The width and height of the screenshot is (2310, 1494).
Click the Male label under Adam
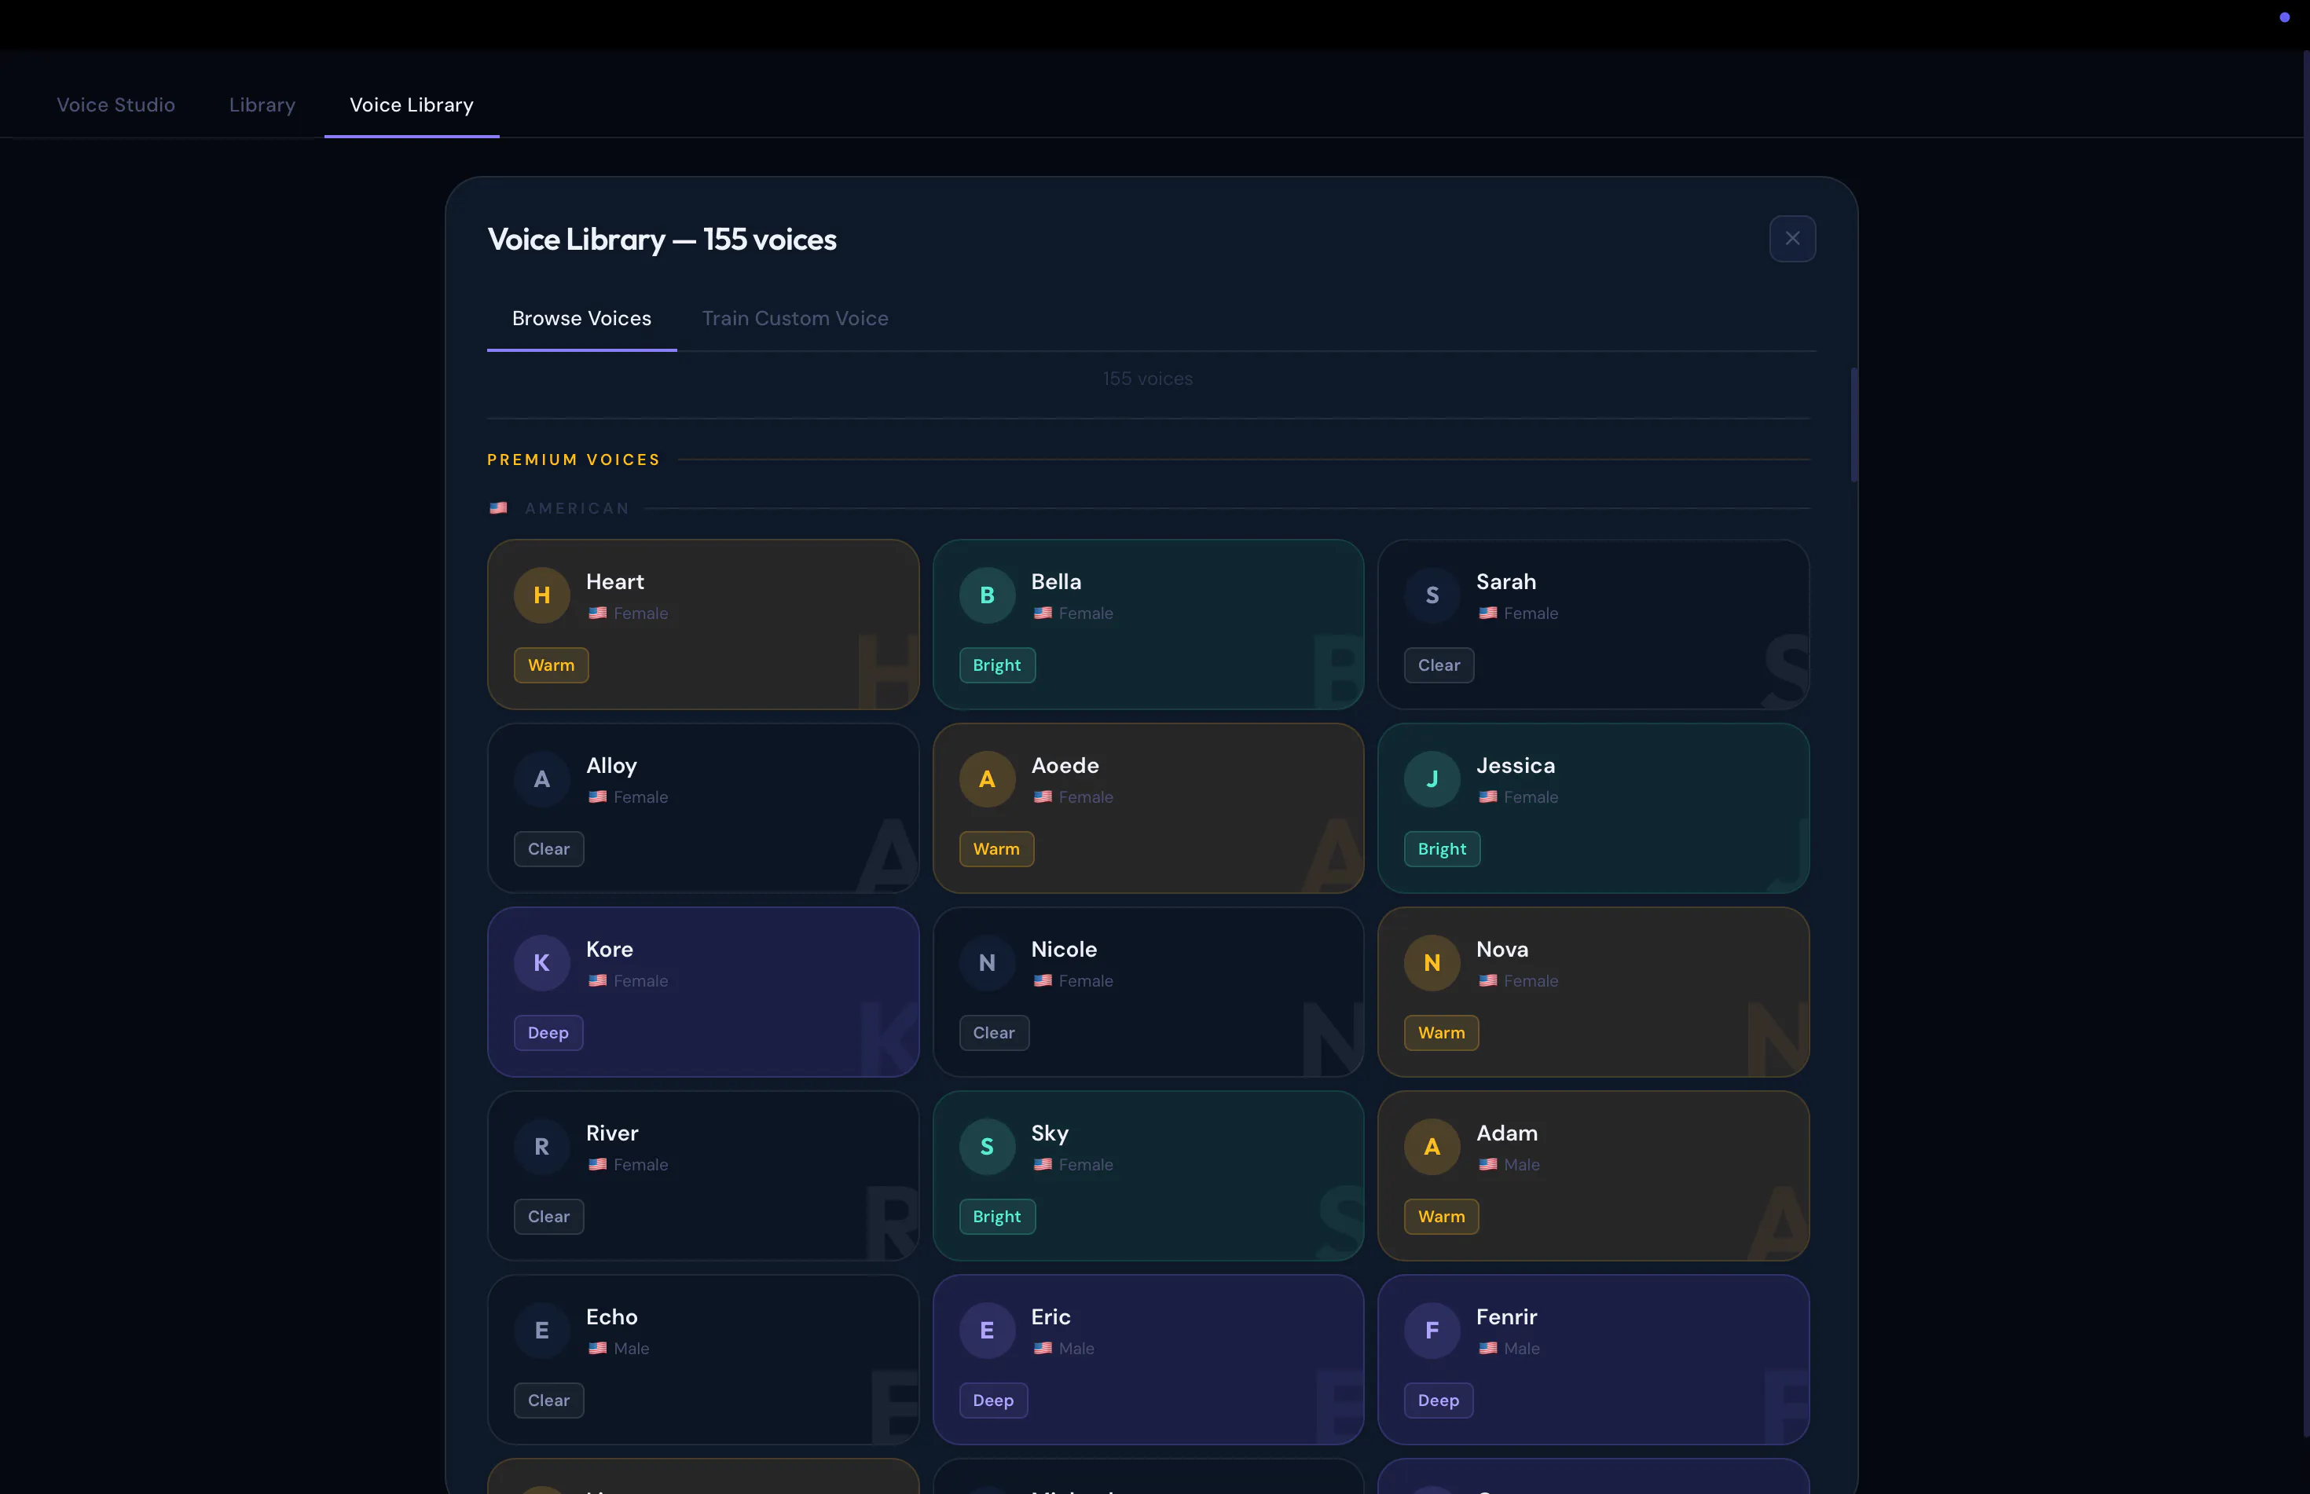(1521, 1165)
